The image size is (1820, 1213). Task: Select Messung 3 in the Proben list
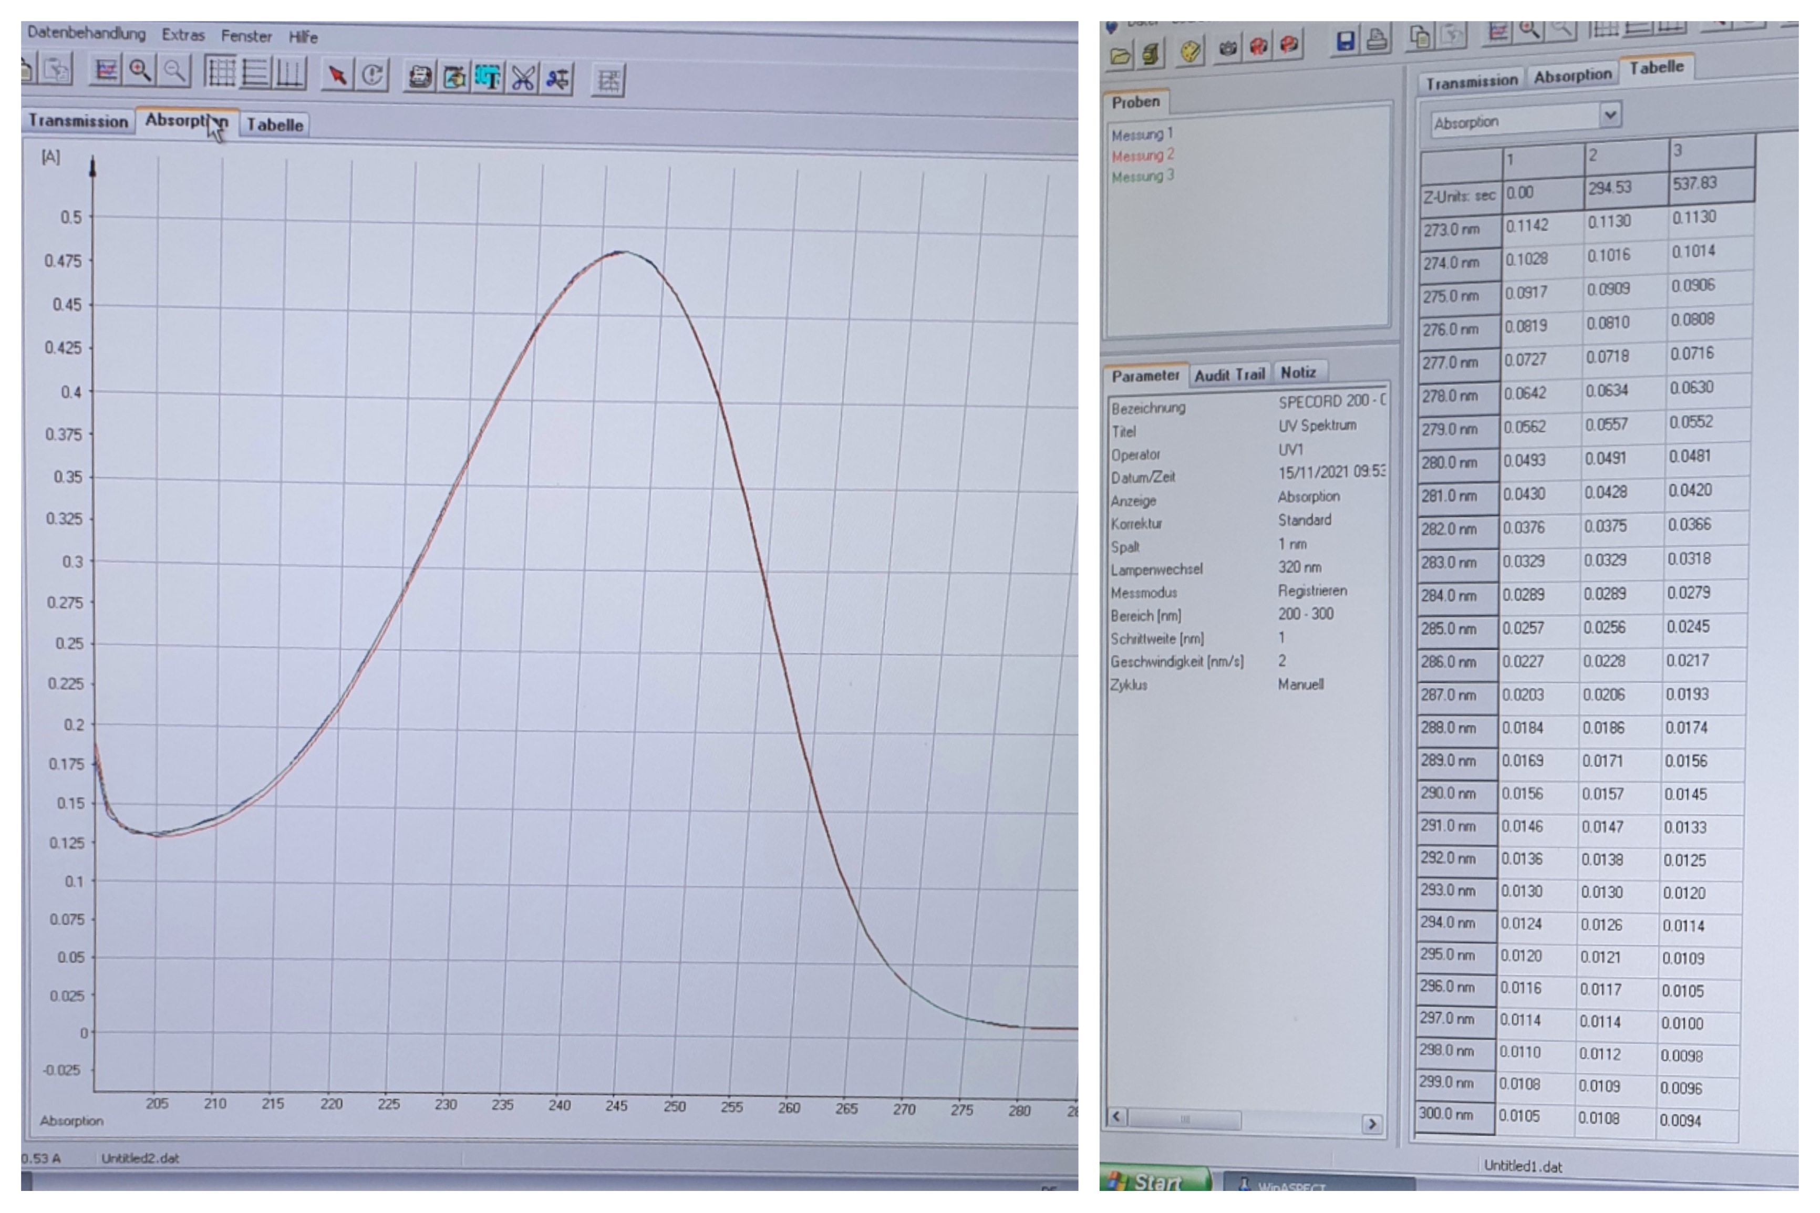(1142, 177)
